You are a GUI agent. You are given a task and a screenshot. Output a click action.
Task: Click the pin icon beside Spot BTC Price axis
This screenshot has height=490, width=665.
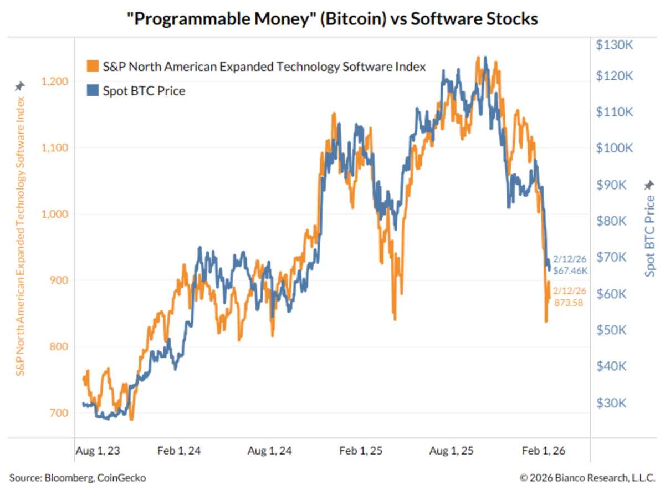649,185
